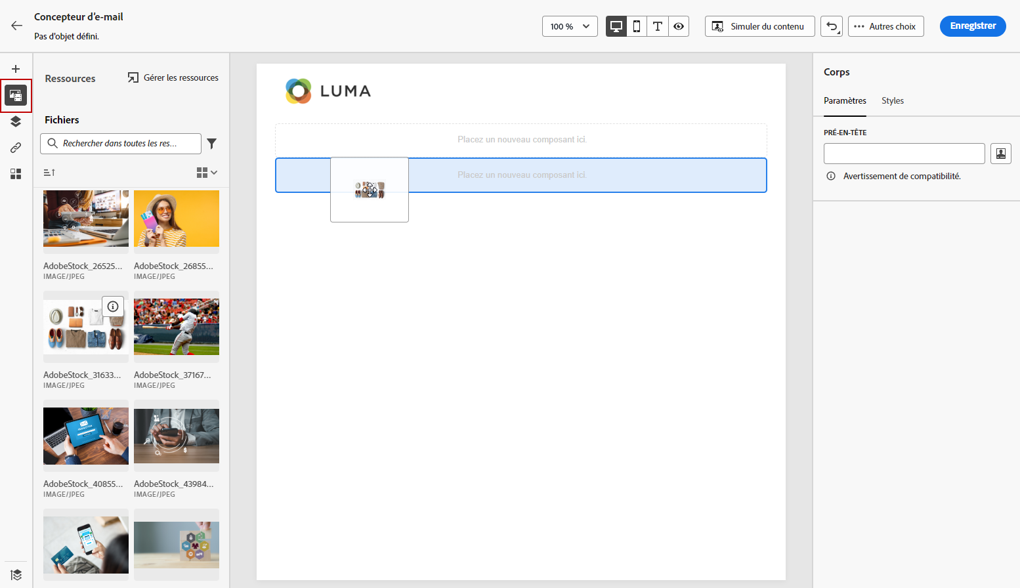
Task: Click the LUMA logo in the email
Action: 328,91
